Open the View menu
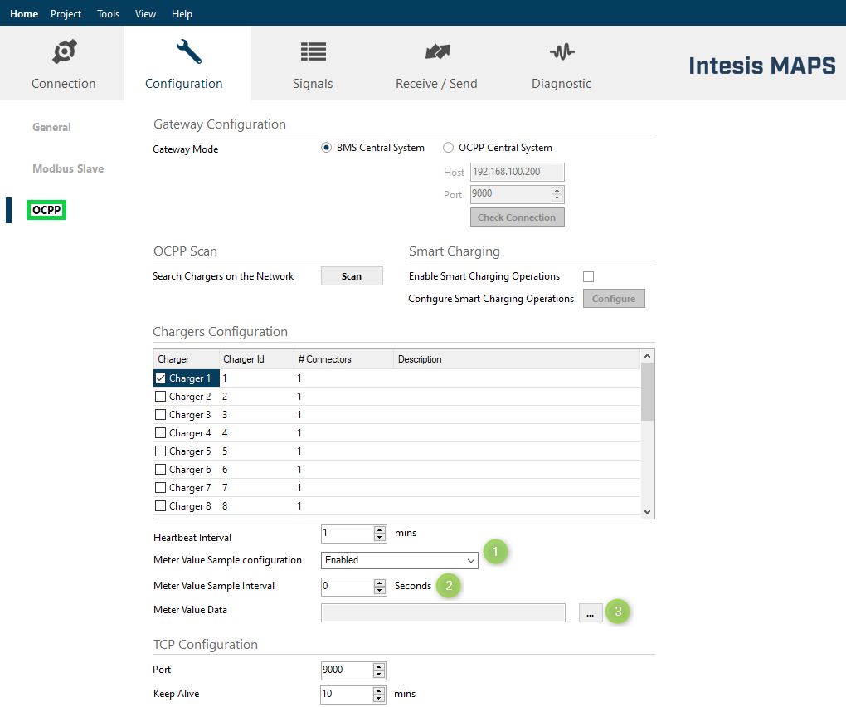 (x=145, y=14)
